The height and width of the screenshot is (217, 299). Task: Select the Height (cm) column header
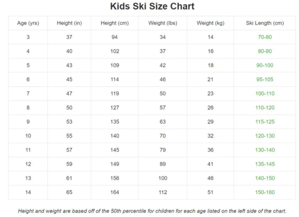click(114, 23)
